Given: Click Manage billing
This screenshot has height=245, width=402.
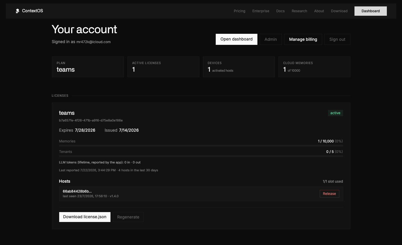Looking at the screenshot, I should (303, 39).
